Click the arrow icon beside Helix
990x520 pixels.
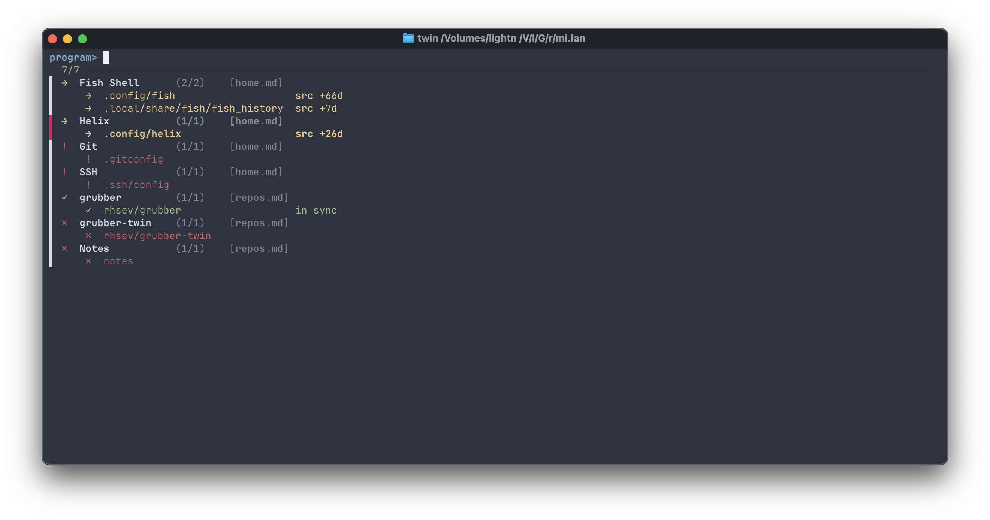[x=64, y=121]
